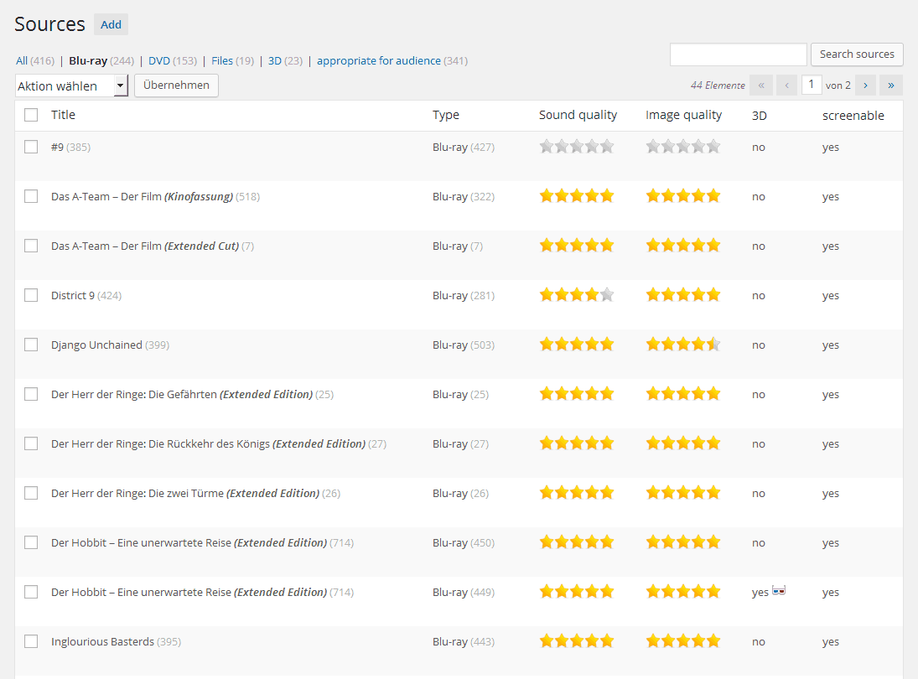Viewport: 918px width, 679px height.
Task: Filter by 3D sources
Action: (275, 61)
